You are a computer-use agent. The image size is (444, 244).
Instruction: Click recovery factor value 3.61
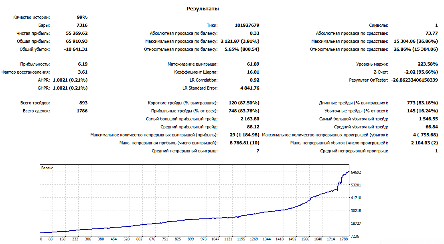pos(83,72)
